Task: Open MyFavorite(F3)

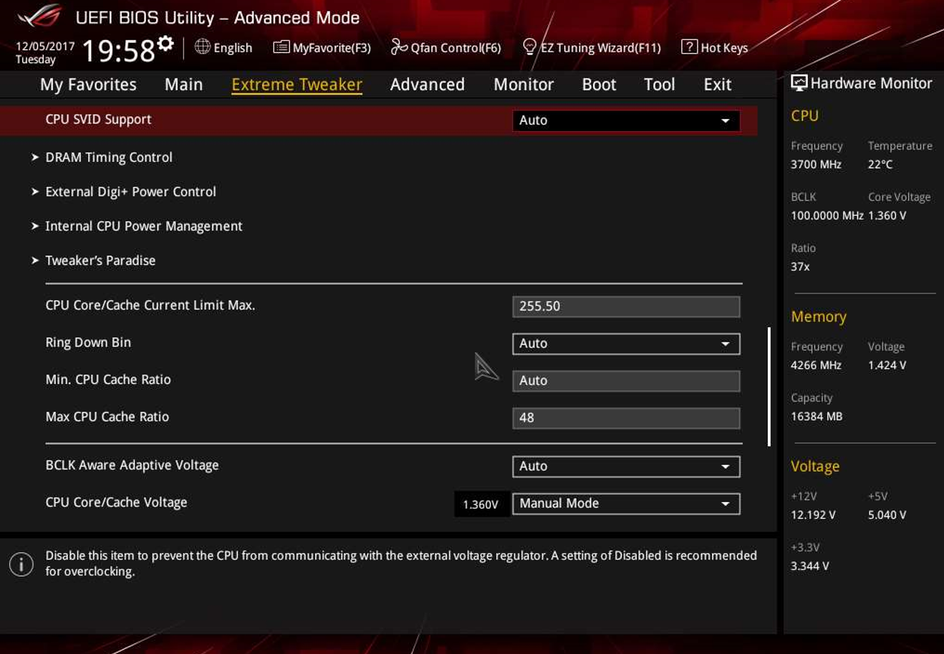Action: click(x=322, y=48)
